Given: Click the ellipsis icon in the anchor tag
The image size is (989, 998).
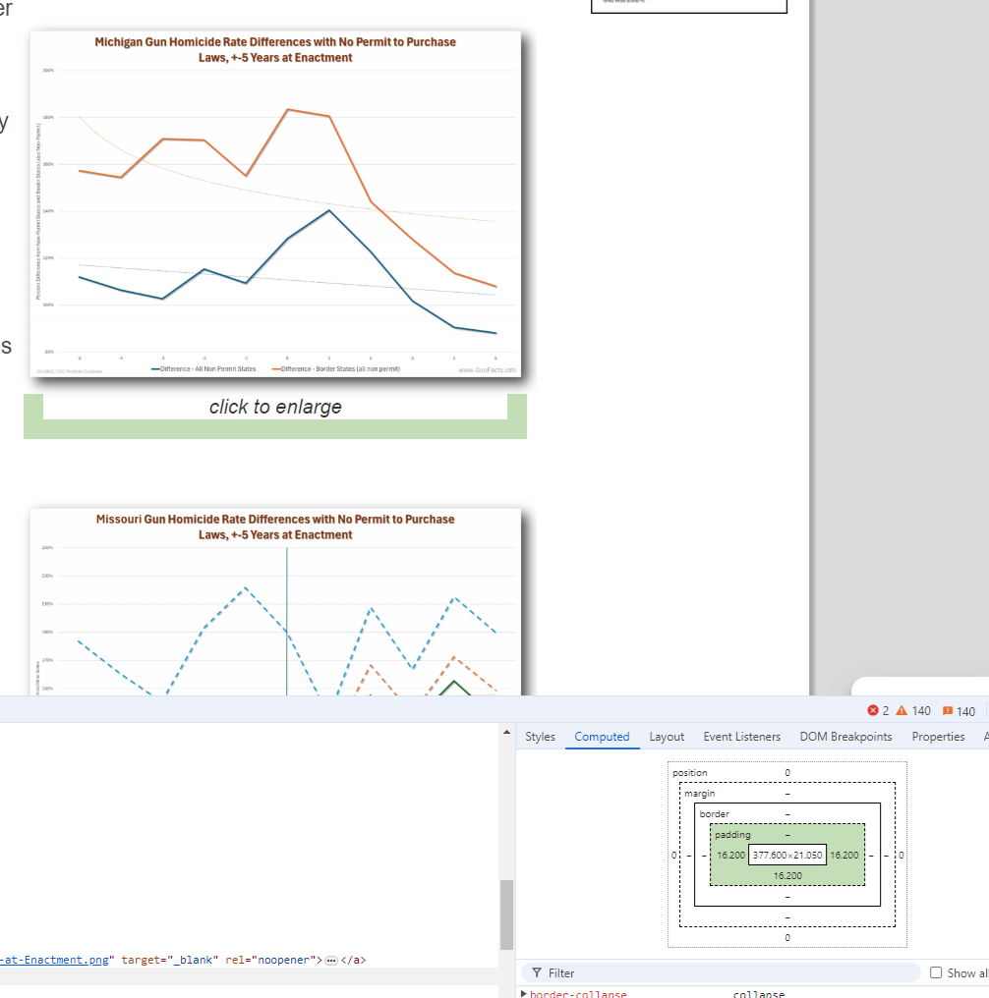Looking at the screenshot, I should pyautogui.click(x=331, y=960).
